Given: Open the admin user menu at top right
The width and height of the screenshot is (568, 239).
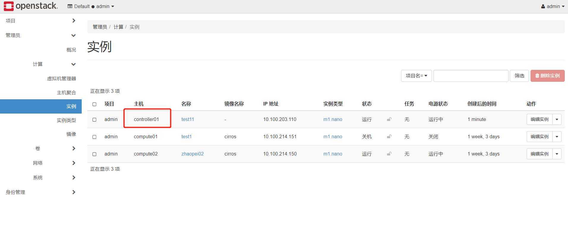Looking at the screenshot, I should click(553, 6).
